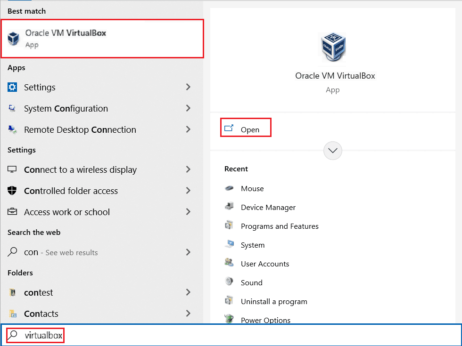Open the Oracle VM VirtualBox best match result
This screenshot has height=346, width=462.
coord(102,39)
